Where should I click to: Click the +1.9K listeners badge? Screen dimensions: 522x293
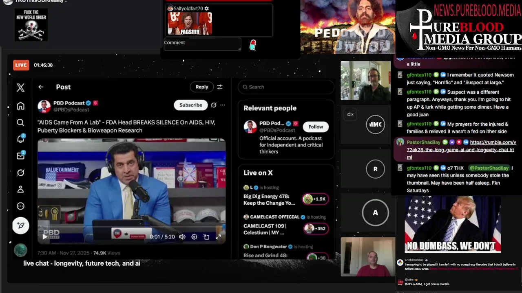pyautogui.click(x=315, y=199)
